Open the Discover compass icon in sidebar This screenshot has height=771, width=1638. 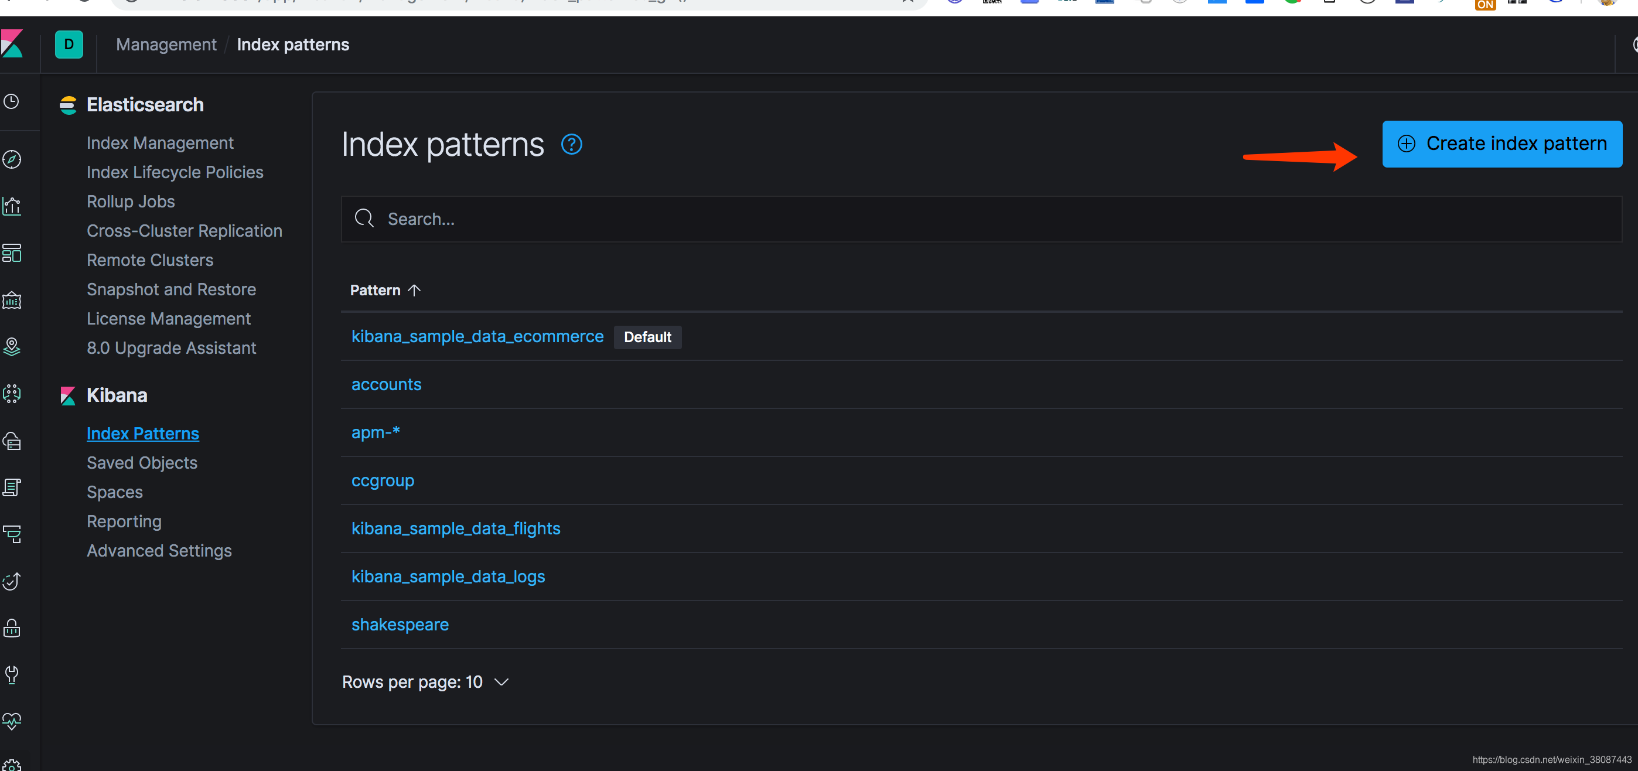pyautogui.click(x=12, y=159)
